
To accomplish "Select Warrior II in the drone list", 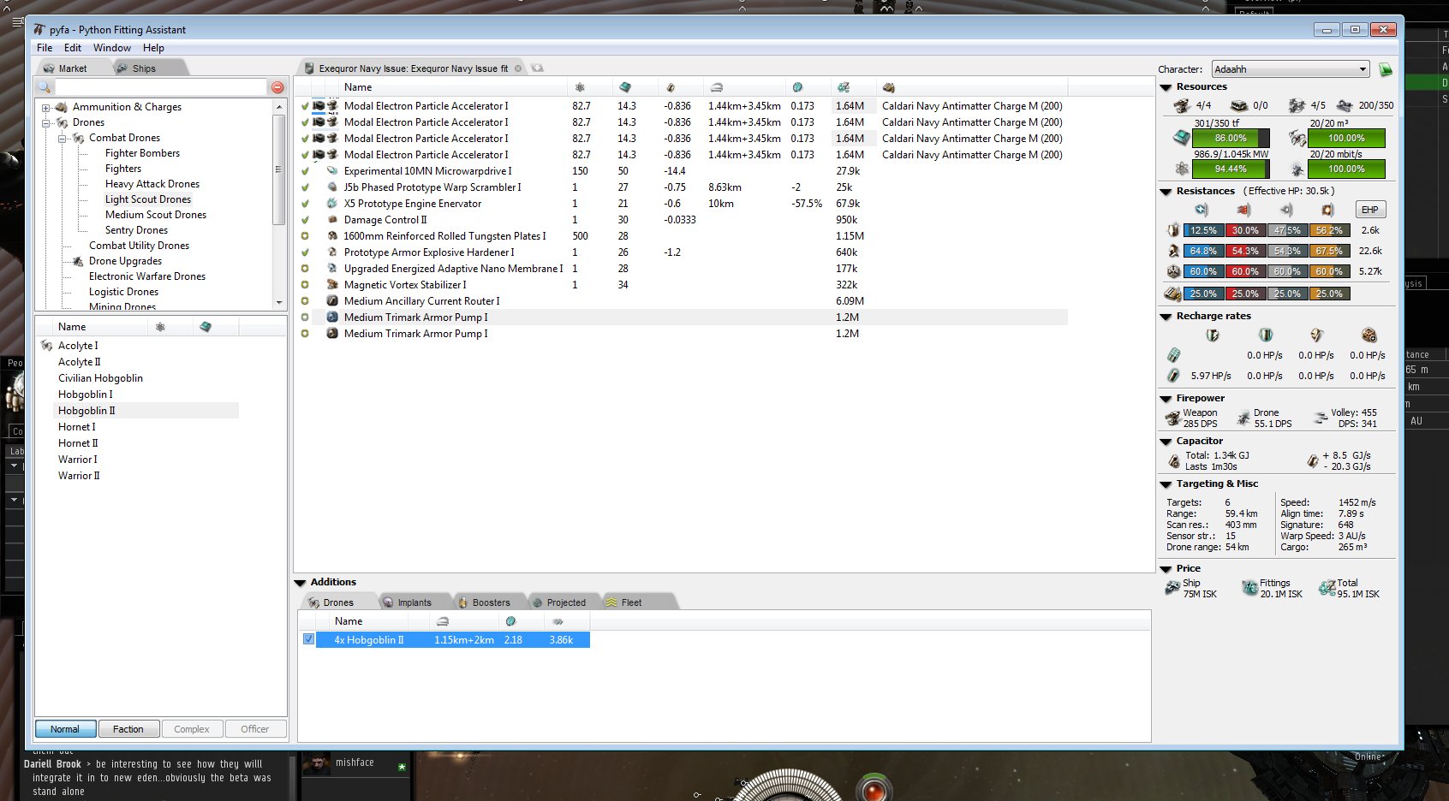I will (79, 476).
